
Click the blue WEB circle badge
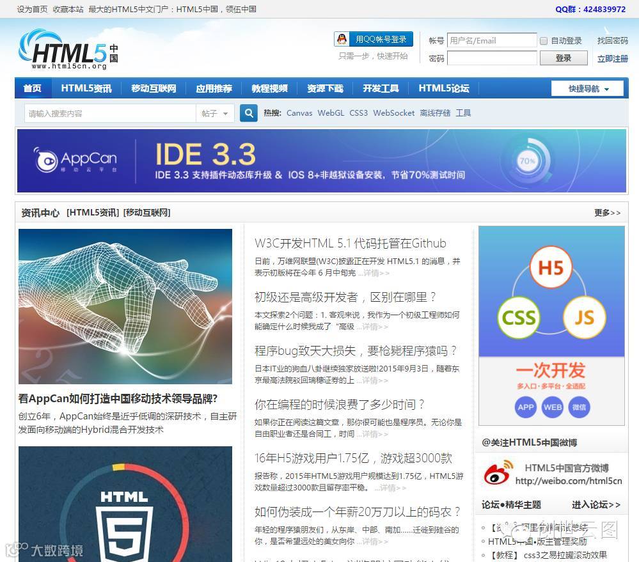point(553,407)
